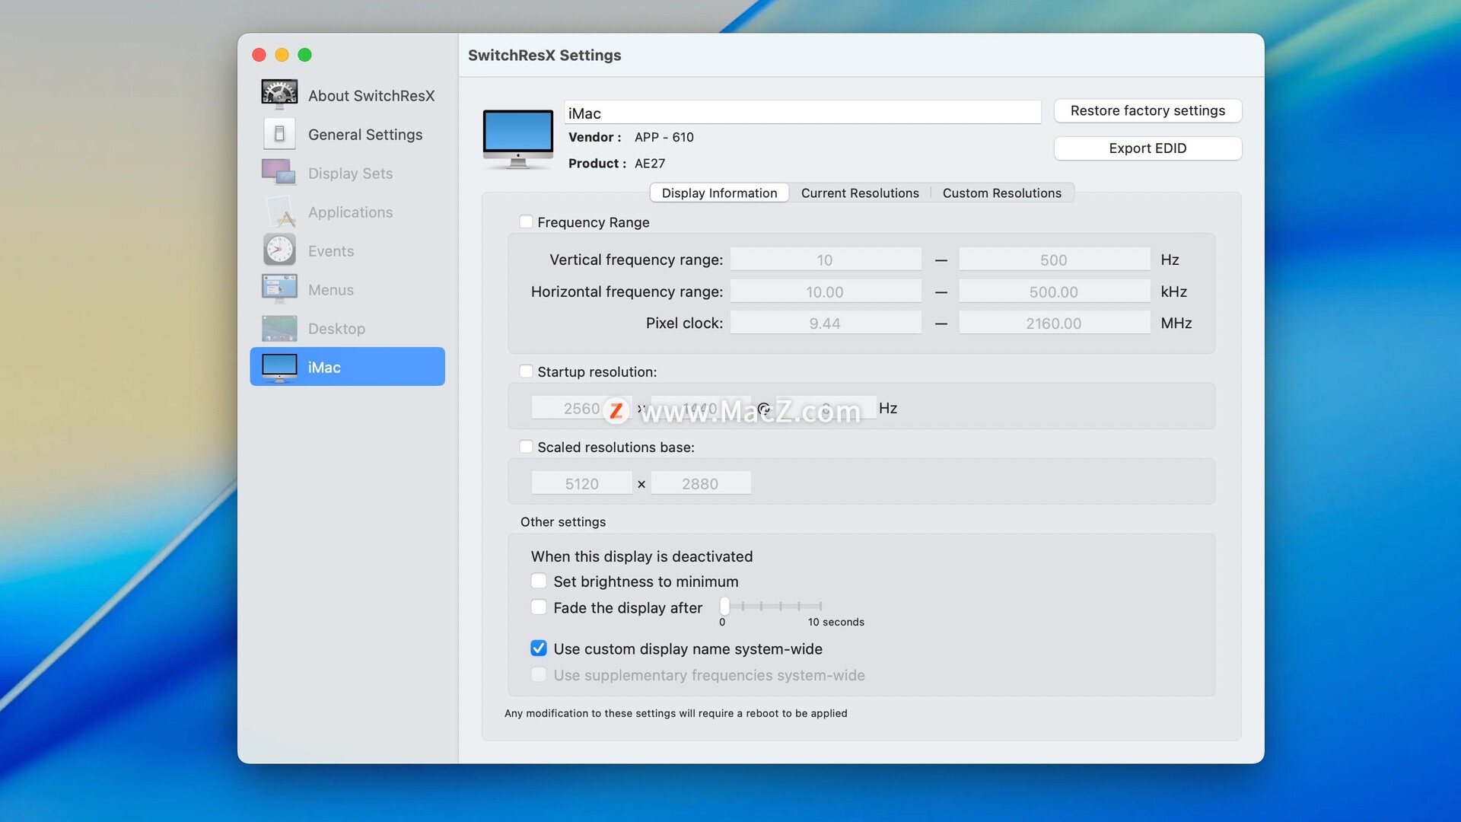Click the Export EDID button
This screenshot has height=822, width=1461.
[x=1147, y=148]
